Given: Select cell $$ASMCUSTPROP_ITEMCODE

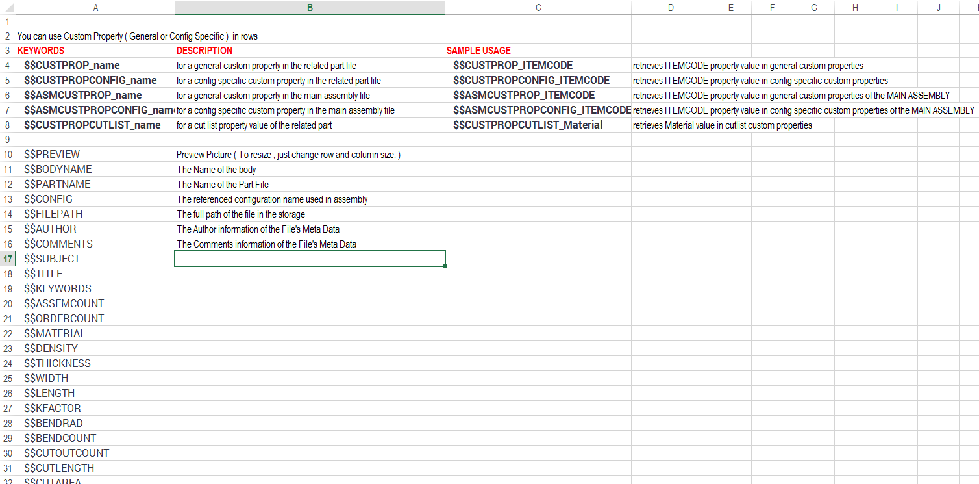Looking at the screenshot, I should pyautogui.click(x=538, y=95).
